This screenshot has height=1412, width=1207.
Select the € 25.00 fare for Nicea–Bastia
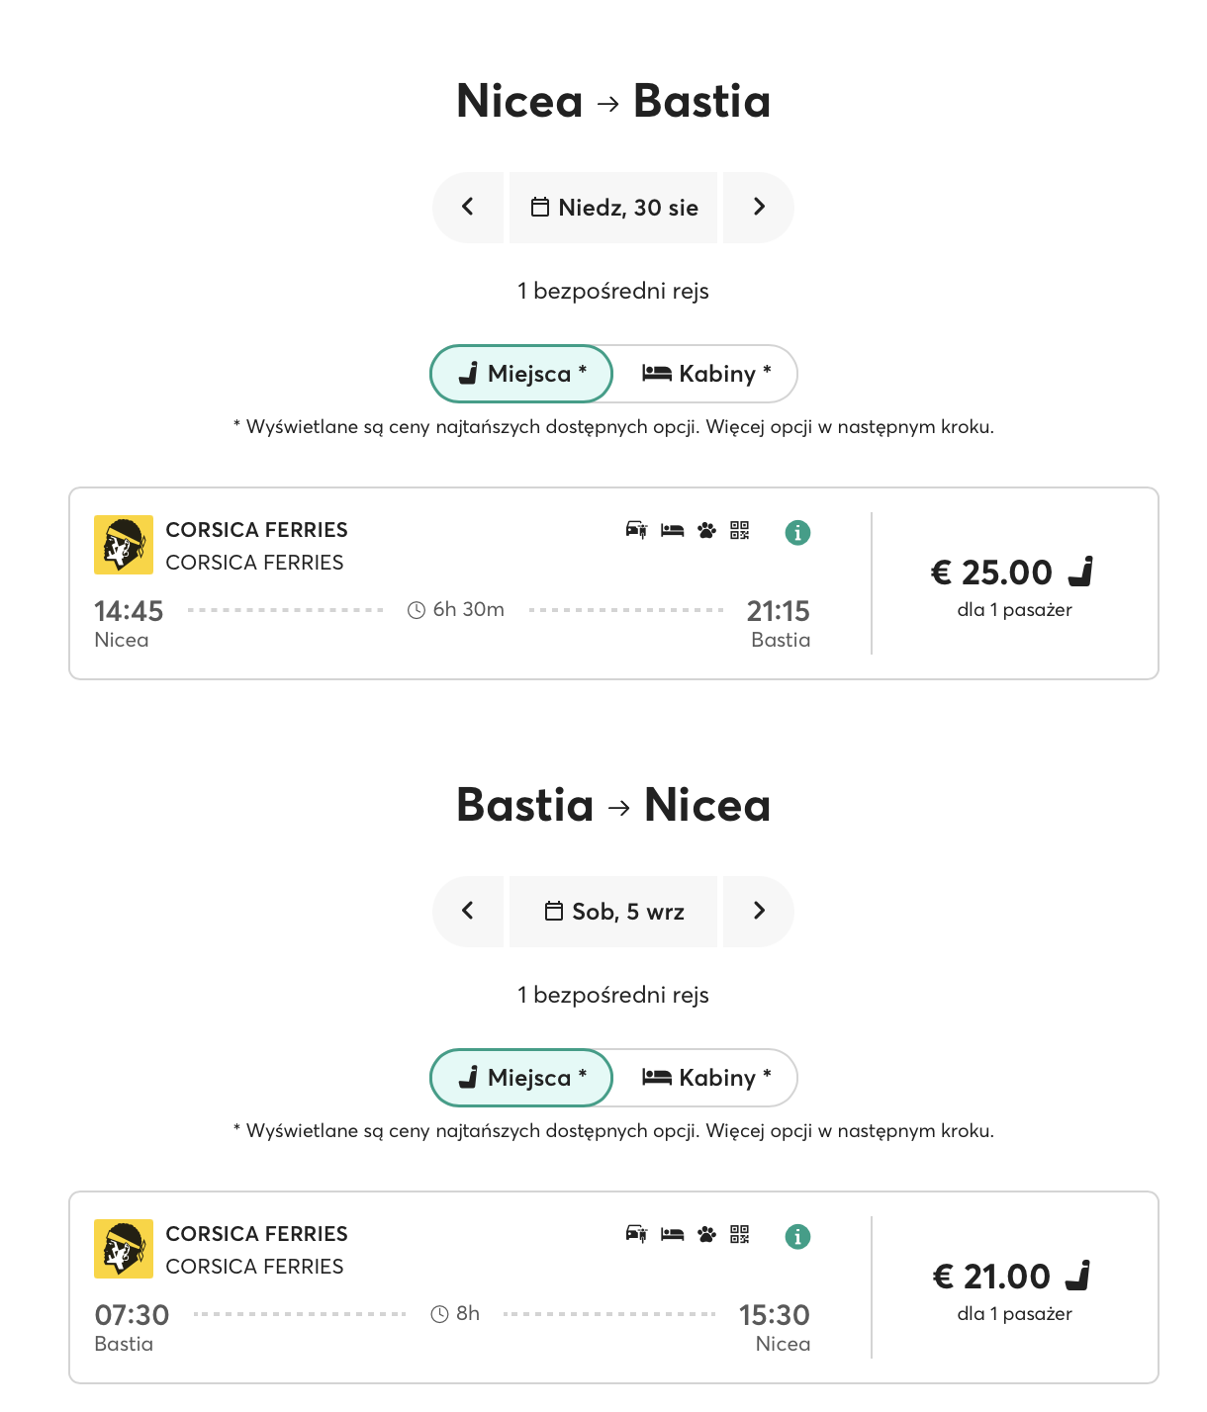coord(1014,584)
